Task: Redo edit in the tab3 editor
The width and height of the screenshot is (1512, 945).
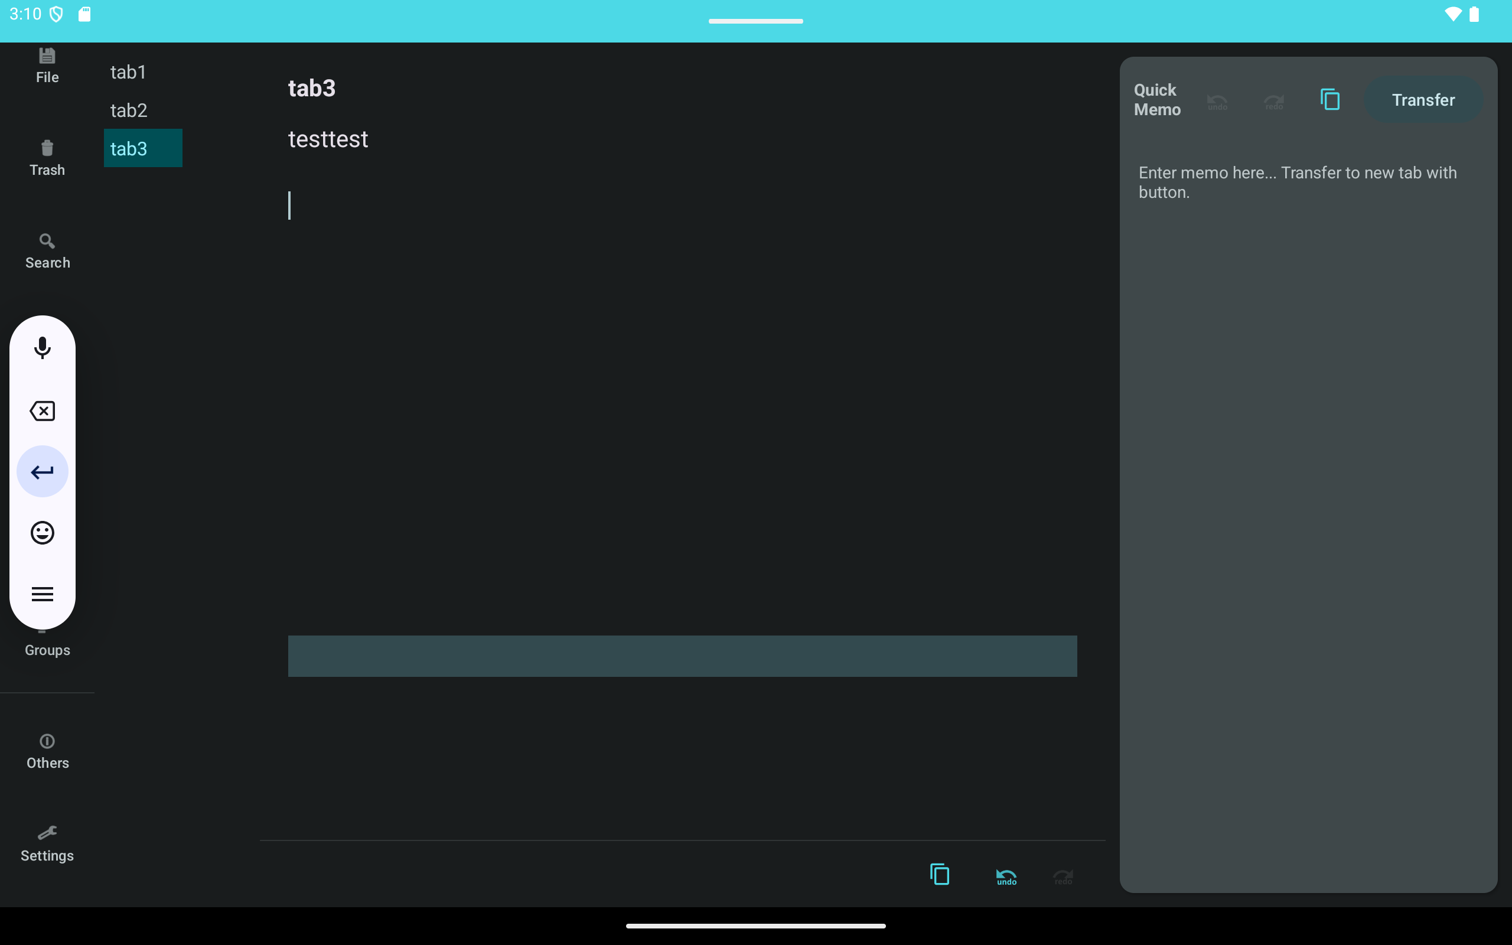Action: tap(1063, 876)
